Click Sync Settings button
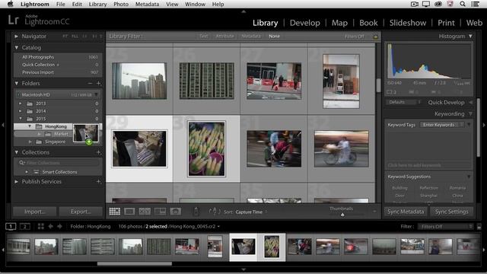Screen dimensions: 487x274 coord(451,212)
